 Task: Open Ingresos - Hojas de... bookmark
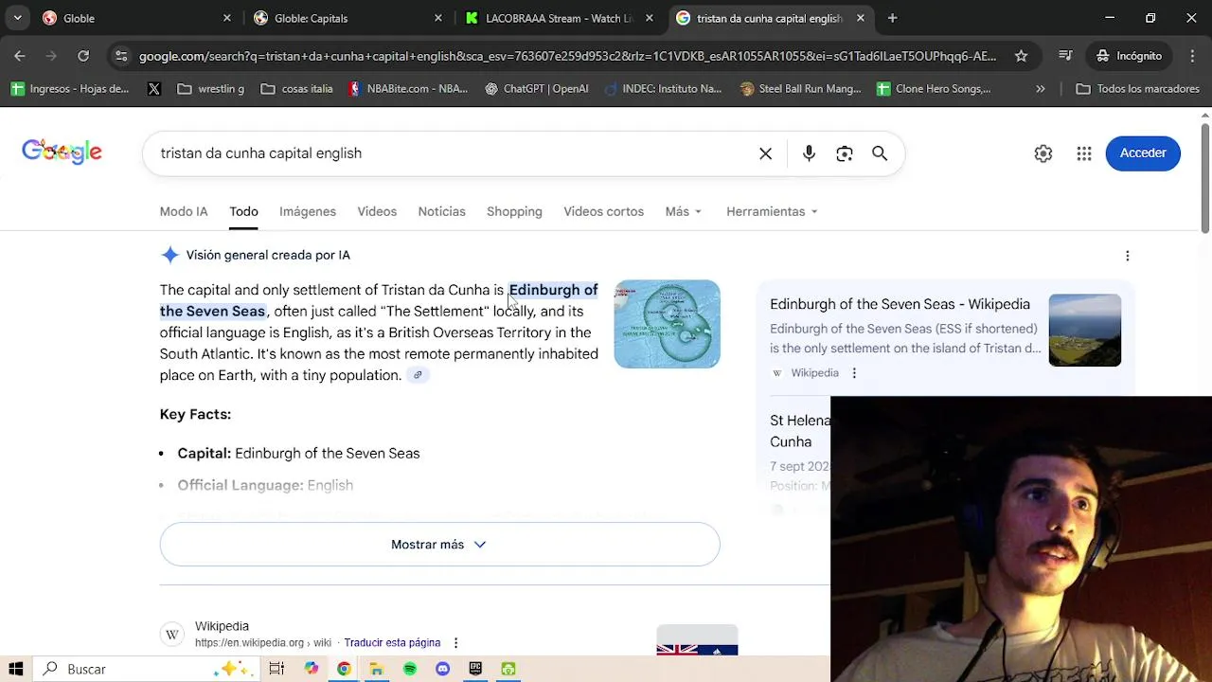[70, 89]
